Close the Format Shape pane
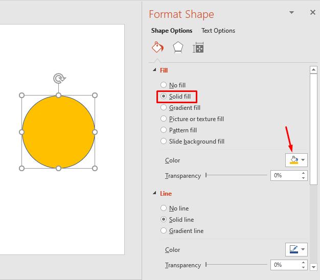 point(313,12)
